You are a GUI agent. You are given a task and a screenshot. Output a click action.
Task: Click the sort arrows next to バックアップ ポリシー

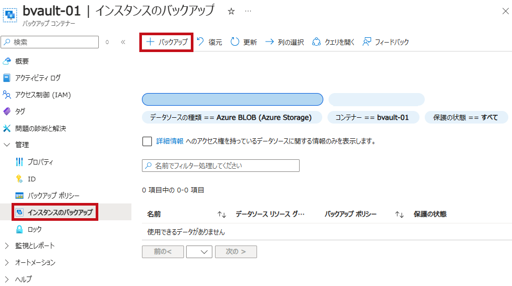(400, 214)
